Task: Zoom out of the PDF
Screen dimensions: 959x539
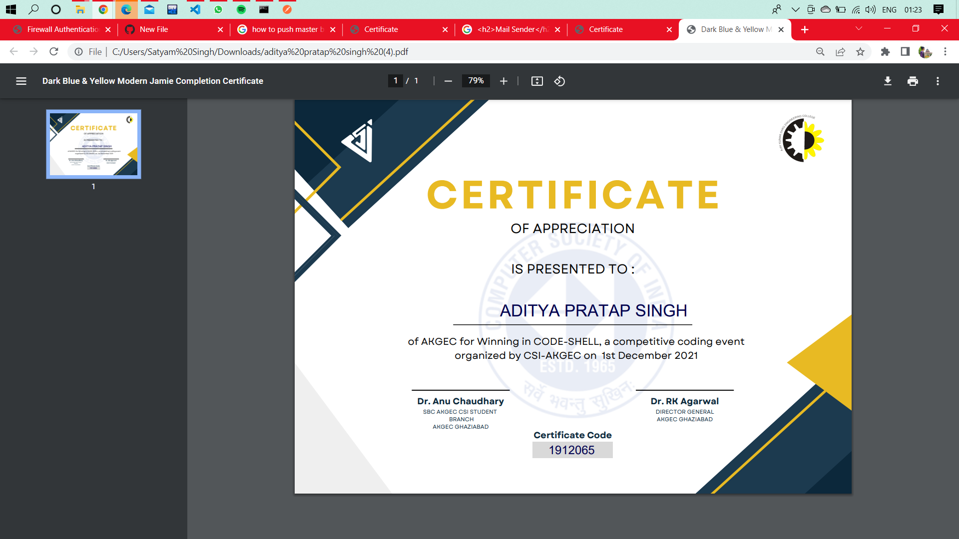Action: point(448,81)
